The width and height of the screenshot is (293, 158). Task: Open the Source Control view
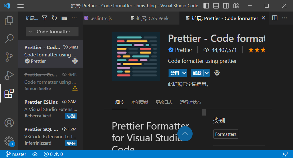pyautogui.click(x=9, y=57)
